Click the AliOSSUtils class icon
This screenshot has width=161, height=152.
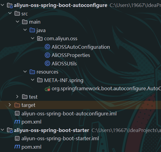pos(47,64)
